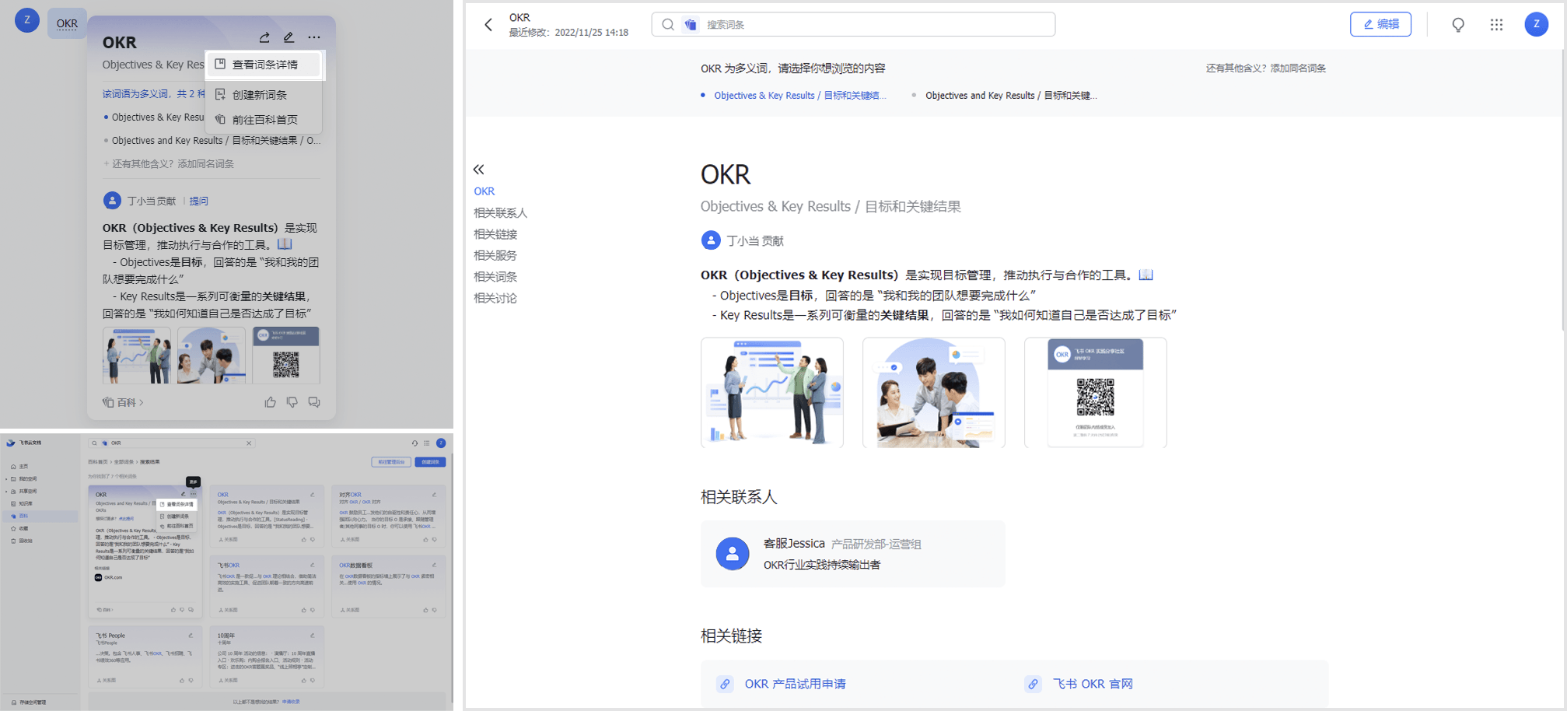Click the headset support icon in search results header
The width and height of the screenshot is (1567, 711).
pos(414,443)
